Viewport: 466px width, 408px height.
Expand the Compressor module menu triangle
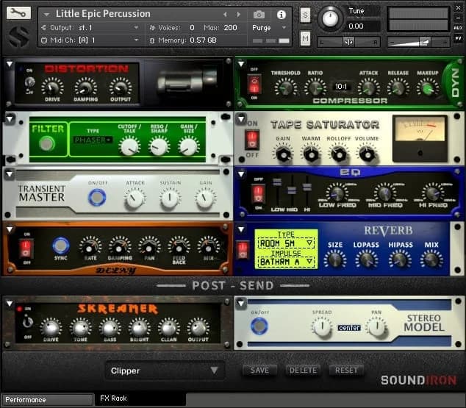[241, 64]
